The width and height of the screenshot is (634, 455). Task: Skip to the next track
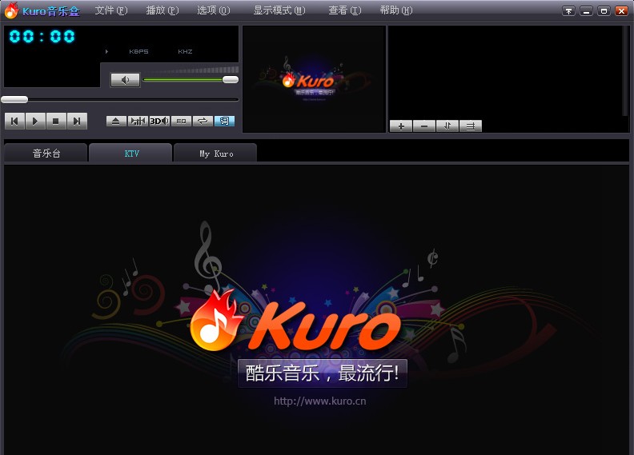(77, 121)
